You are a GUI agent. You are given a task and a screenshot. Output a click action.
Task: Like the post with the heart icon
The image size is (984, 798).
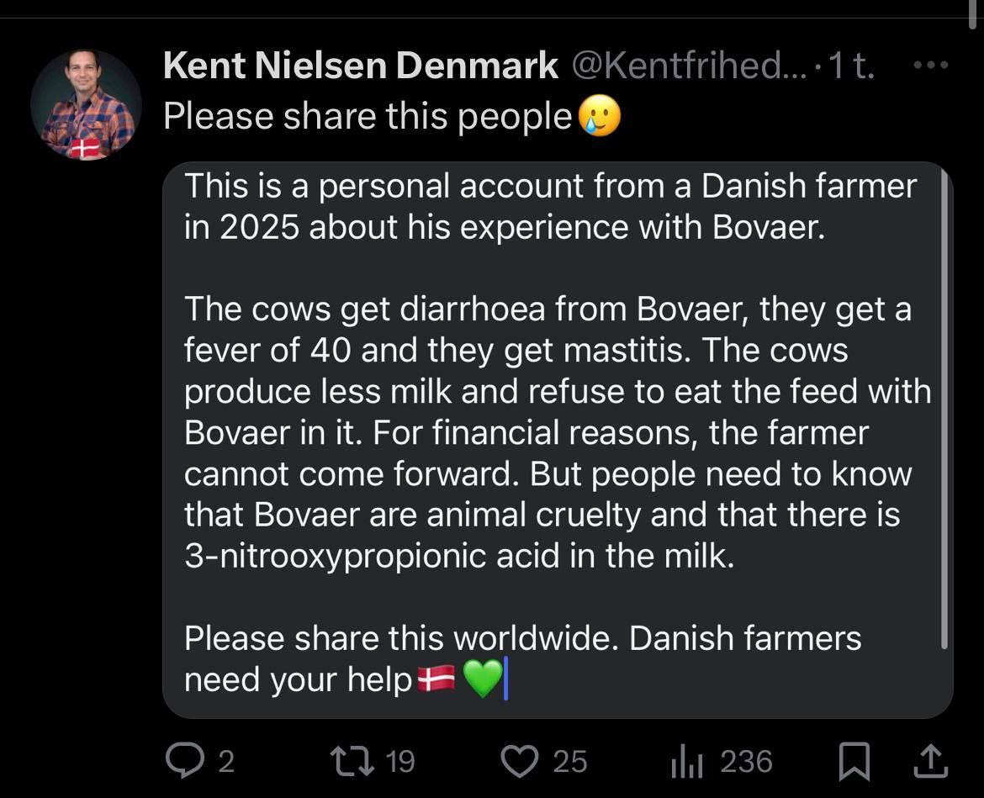pyautogui.click(x=521, y=761)
